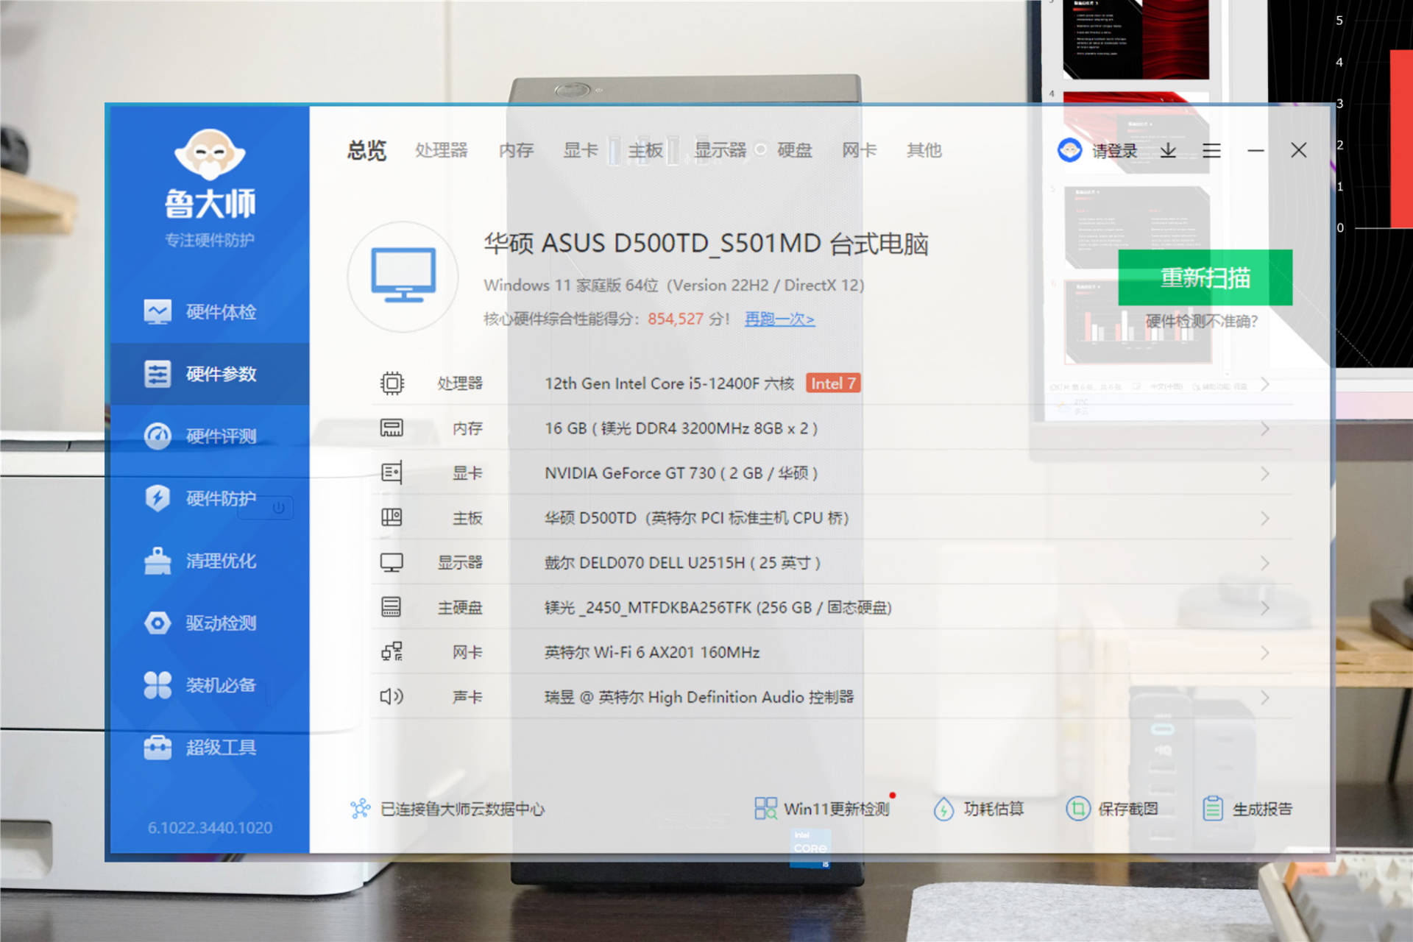
Task: Click the 再跑一次> link
Action: pos(779,319)
